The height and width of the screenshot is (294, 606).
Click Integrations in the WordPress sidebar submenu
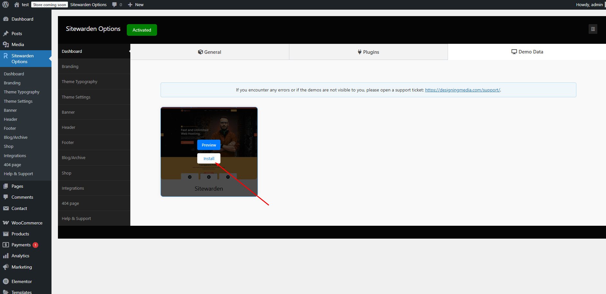point(15,156)
